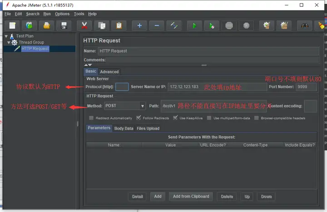Collapse the Test Plan tree node
The width and height of the screenshot is (327, 212).
pyautogui.click(x=6, y=36)
